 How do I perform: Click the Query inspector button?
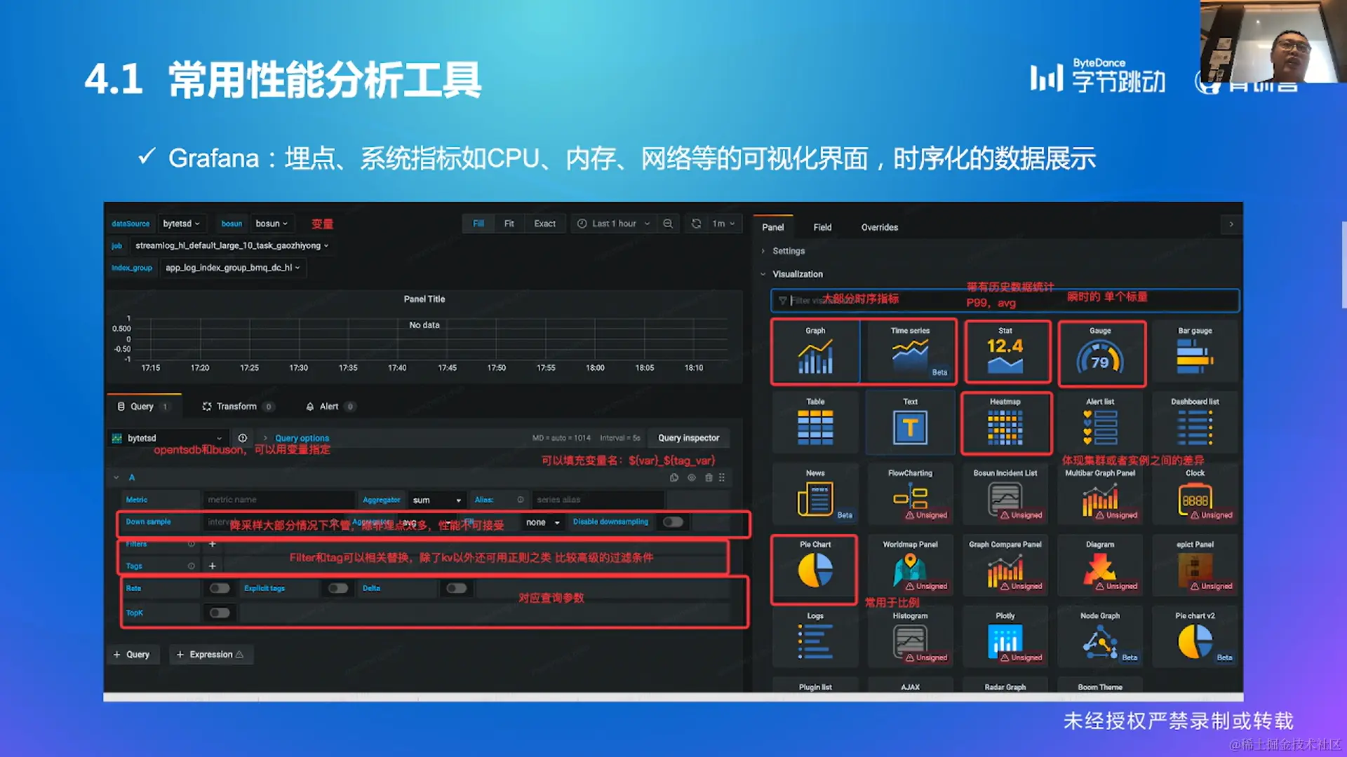tap(688, 438)
